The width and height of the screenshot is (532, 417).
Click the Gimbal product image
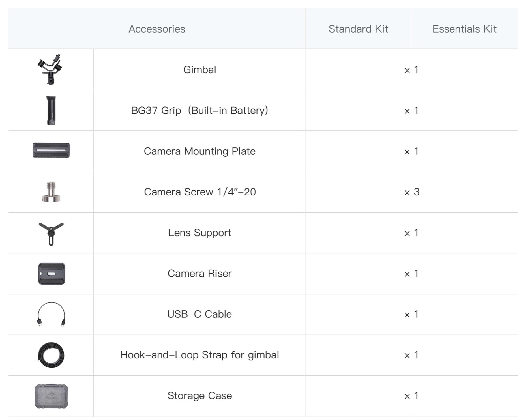(50, 70)
